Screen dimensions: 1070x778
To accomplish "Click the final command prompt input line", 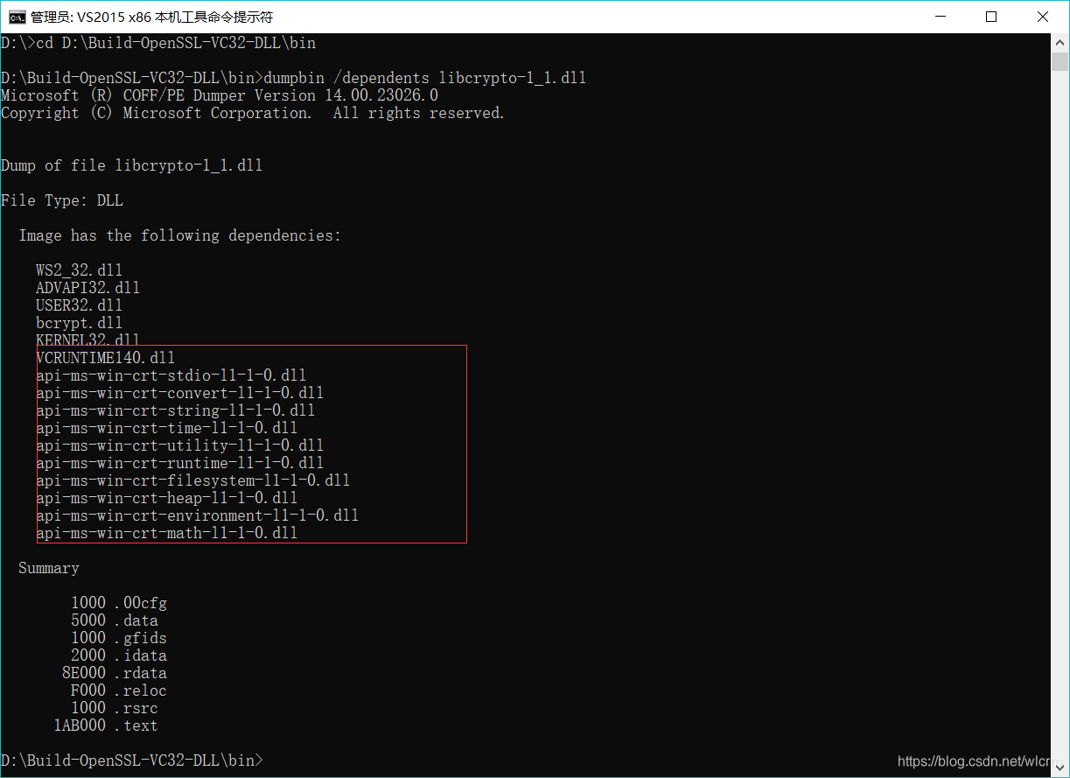I will pos(132,760).
